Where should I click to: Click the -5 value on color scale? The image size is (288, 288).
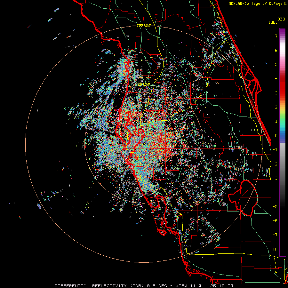pos(275,207)
